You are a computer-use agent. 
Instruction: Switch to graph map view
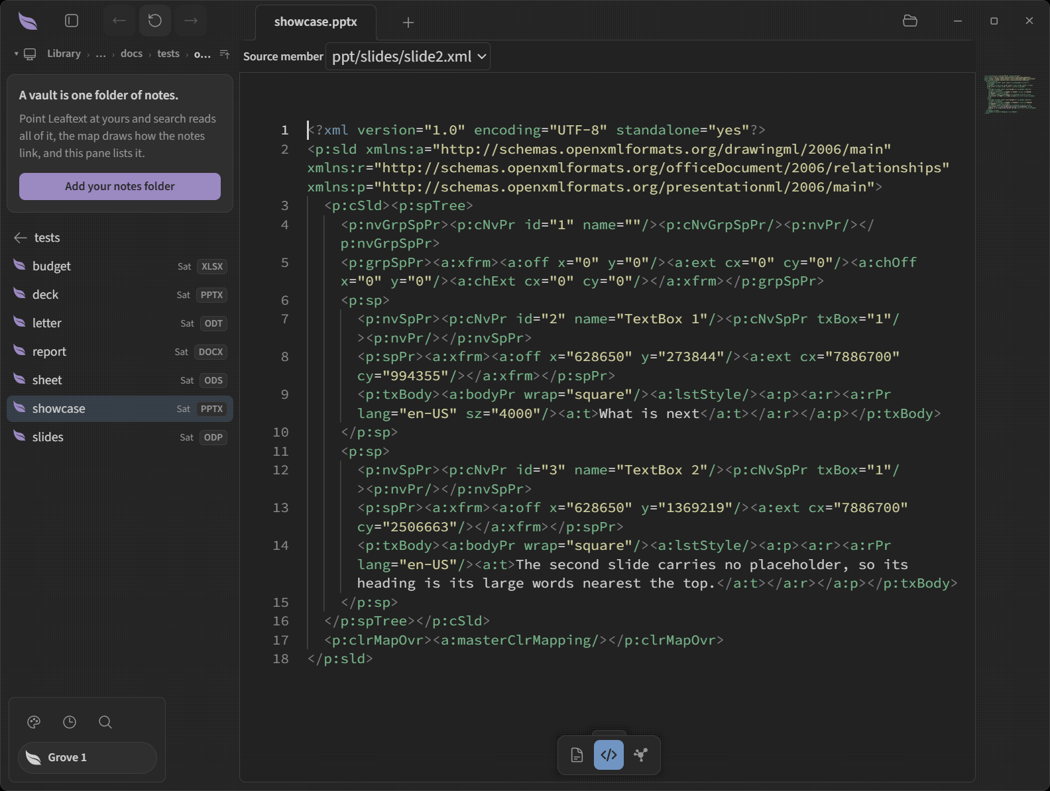(640, 755)
